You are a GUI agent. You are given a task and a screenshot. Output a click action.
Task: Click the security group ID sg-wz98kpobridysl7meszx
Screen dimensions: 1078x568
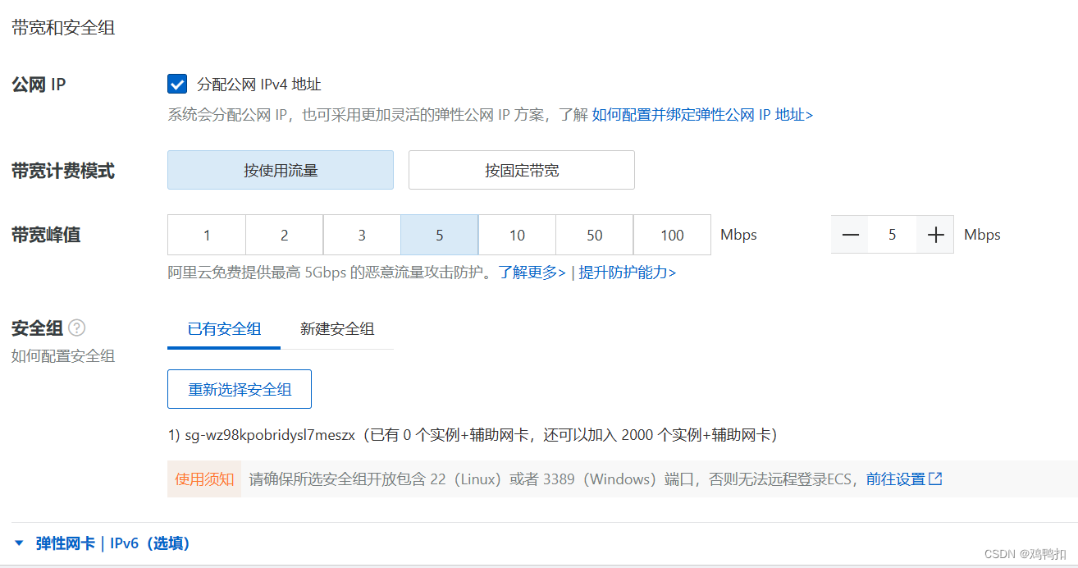[269, 436]
